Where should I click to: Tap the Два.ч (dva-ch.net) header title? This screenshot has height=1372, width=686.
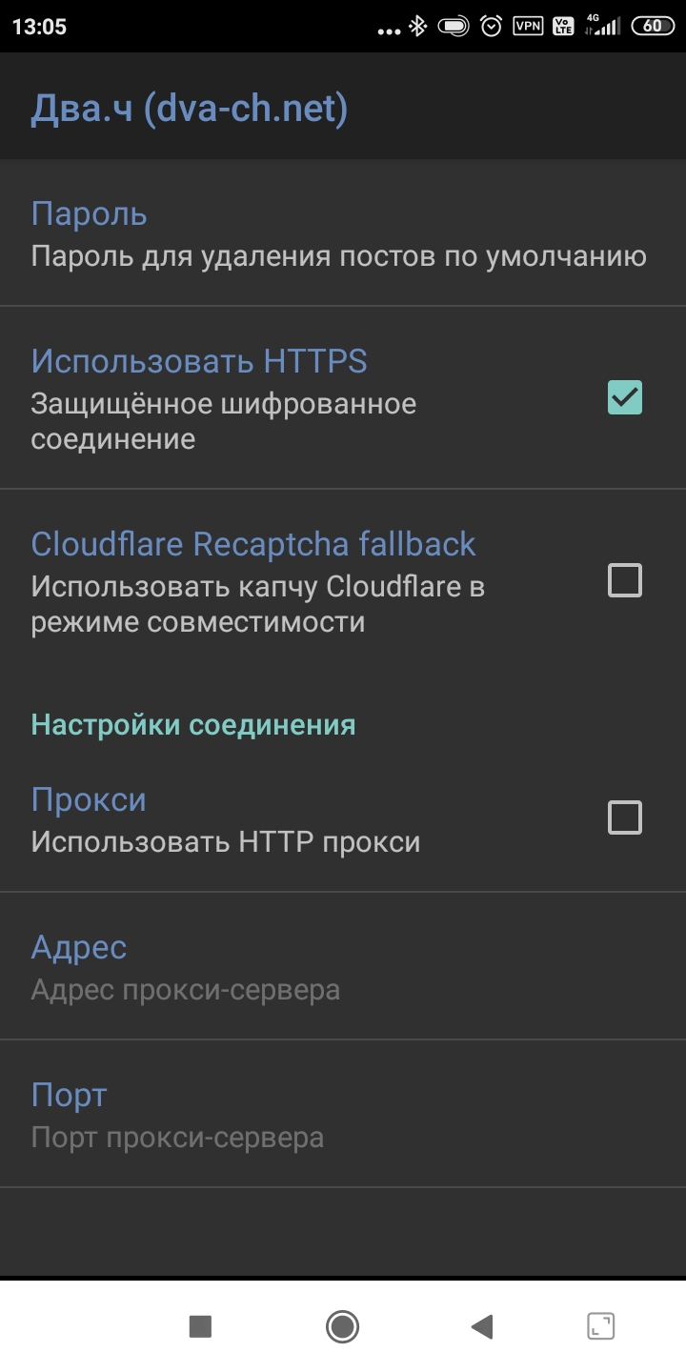point(190,109)
